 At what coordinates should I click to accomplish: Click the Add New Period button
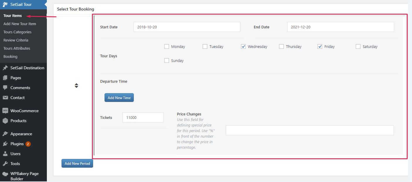point(77,163)
